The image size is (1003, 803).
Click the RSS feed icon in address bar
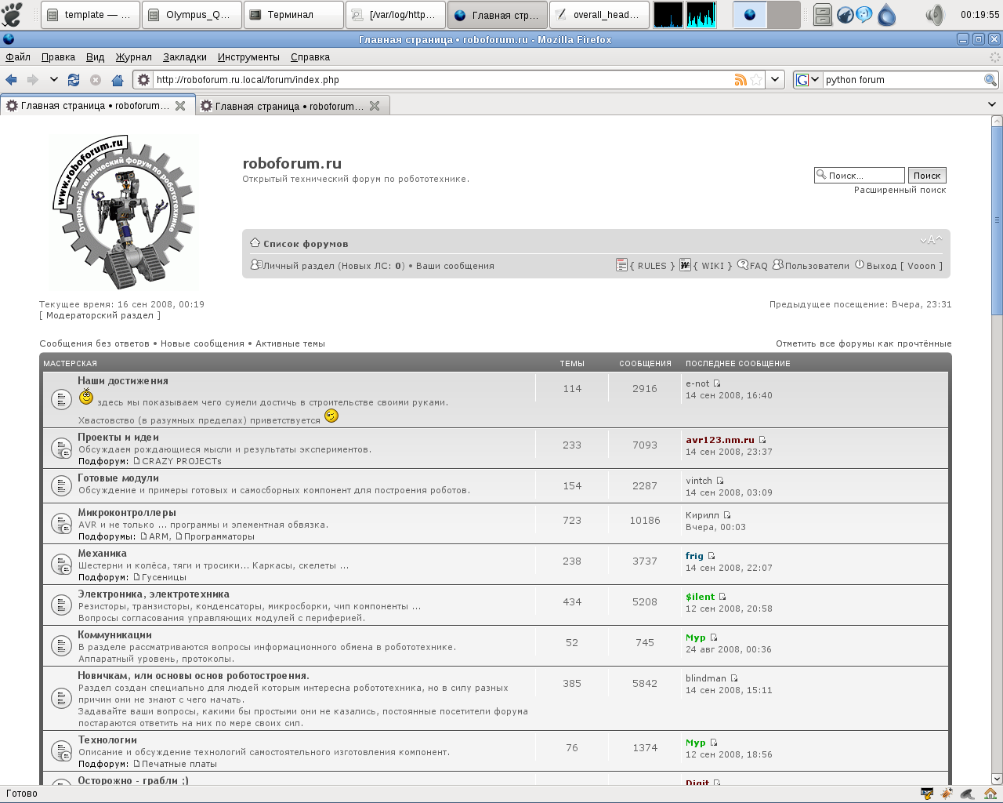click(740, 79)
